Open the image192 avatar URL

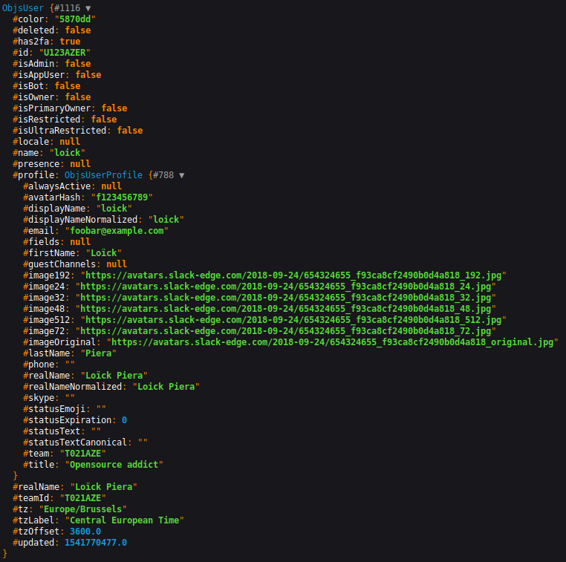[293, 275]
